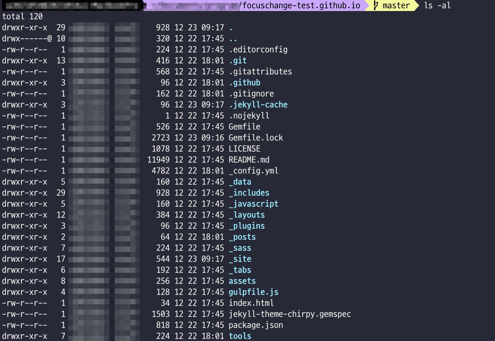Click the _posts directory name
Screen dimensions: 495x341
click(242, 237)
